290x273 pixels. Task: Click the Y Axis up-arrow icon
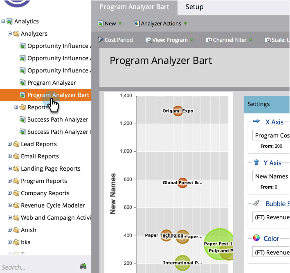coord(256,162)
